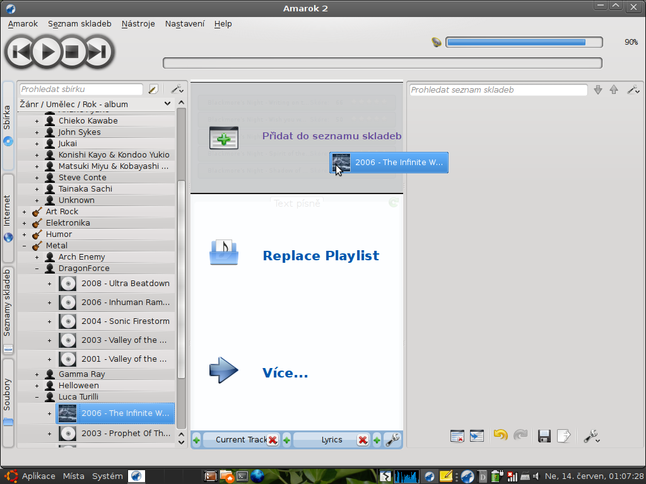
Task: Switch to the Soubory sidebar tab
Action: 8,403
